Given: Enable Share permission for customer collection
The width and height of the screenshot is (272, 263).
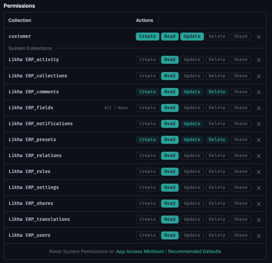Looking at the screenshot, I should pyautogui.click(x=240, y=36).
